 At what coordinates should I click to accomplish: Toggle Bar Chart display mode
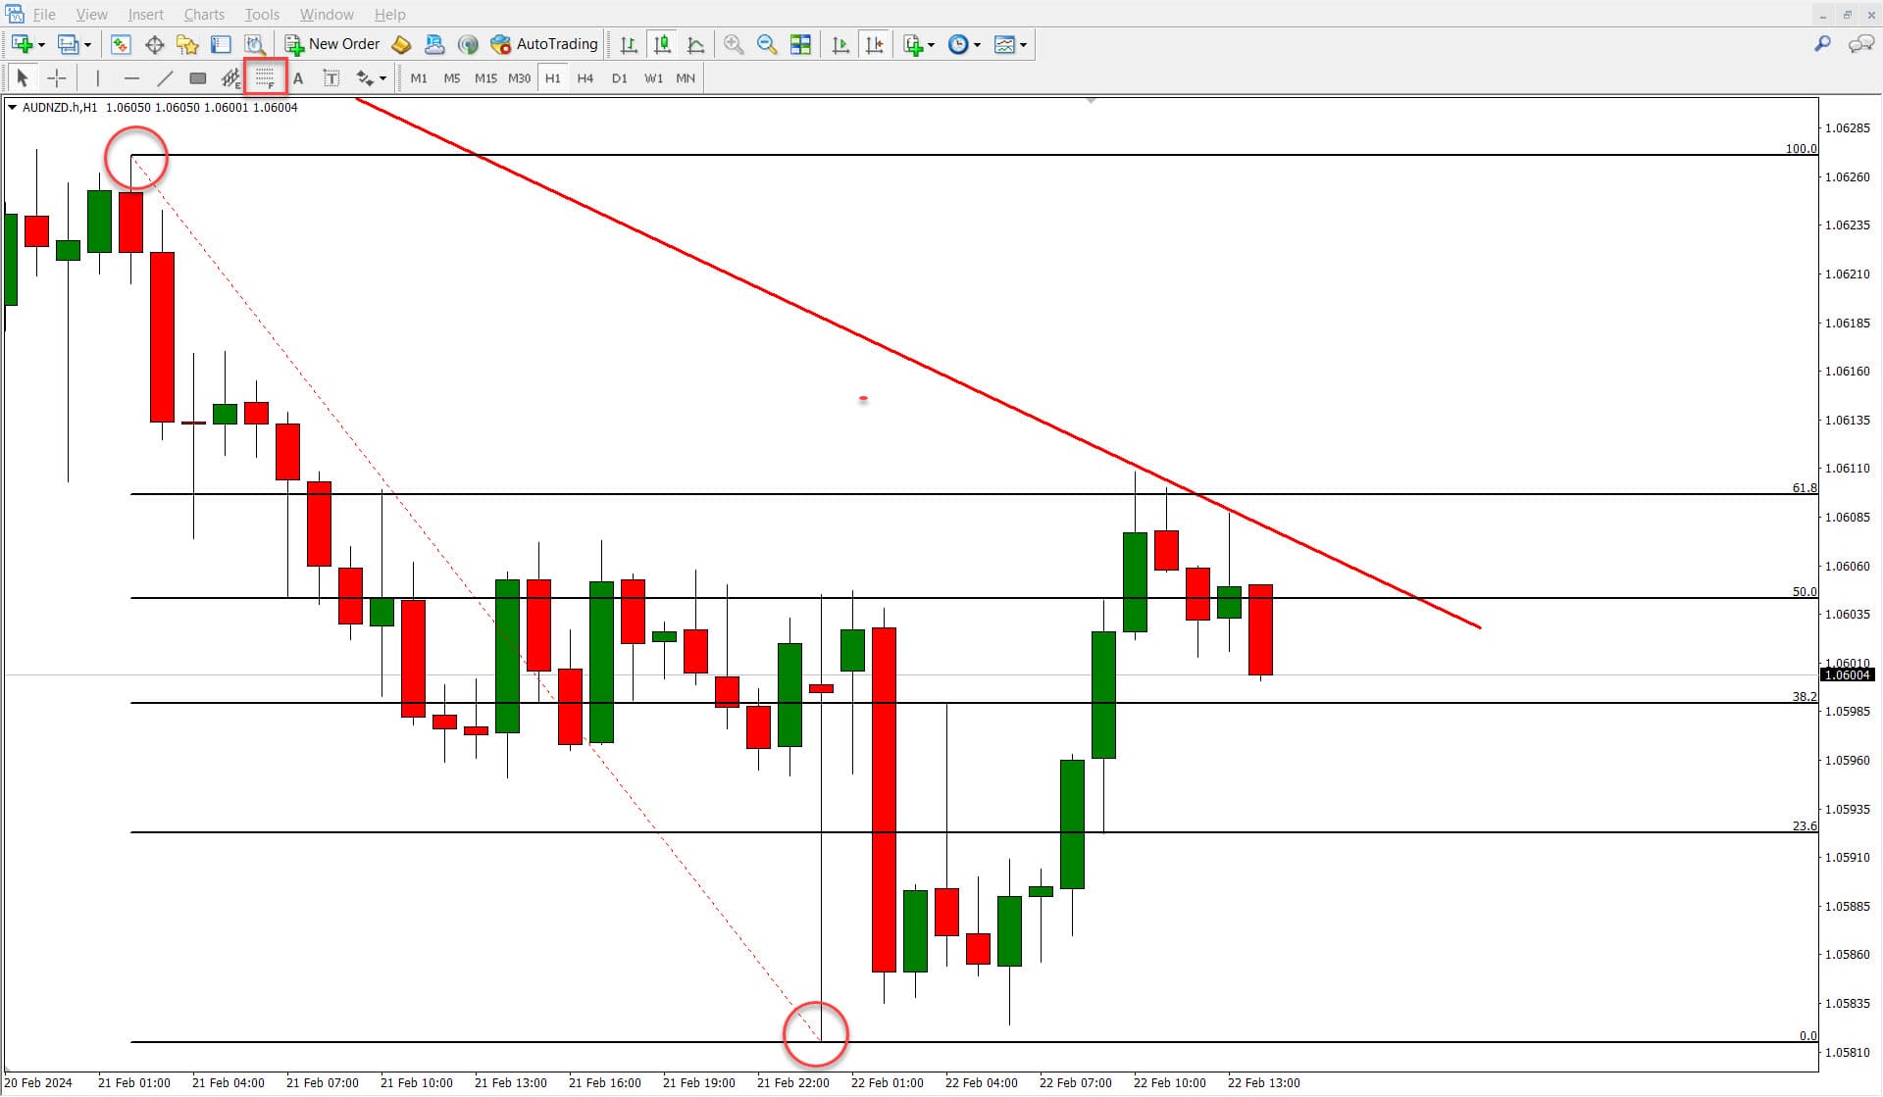coord(629,44)
